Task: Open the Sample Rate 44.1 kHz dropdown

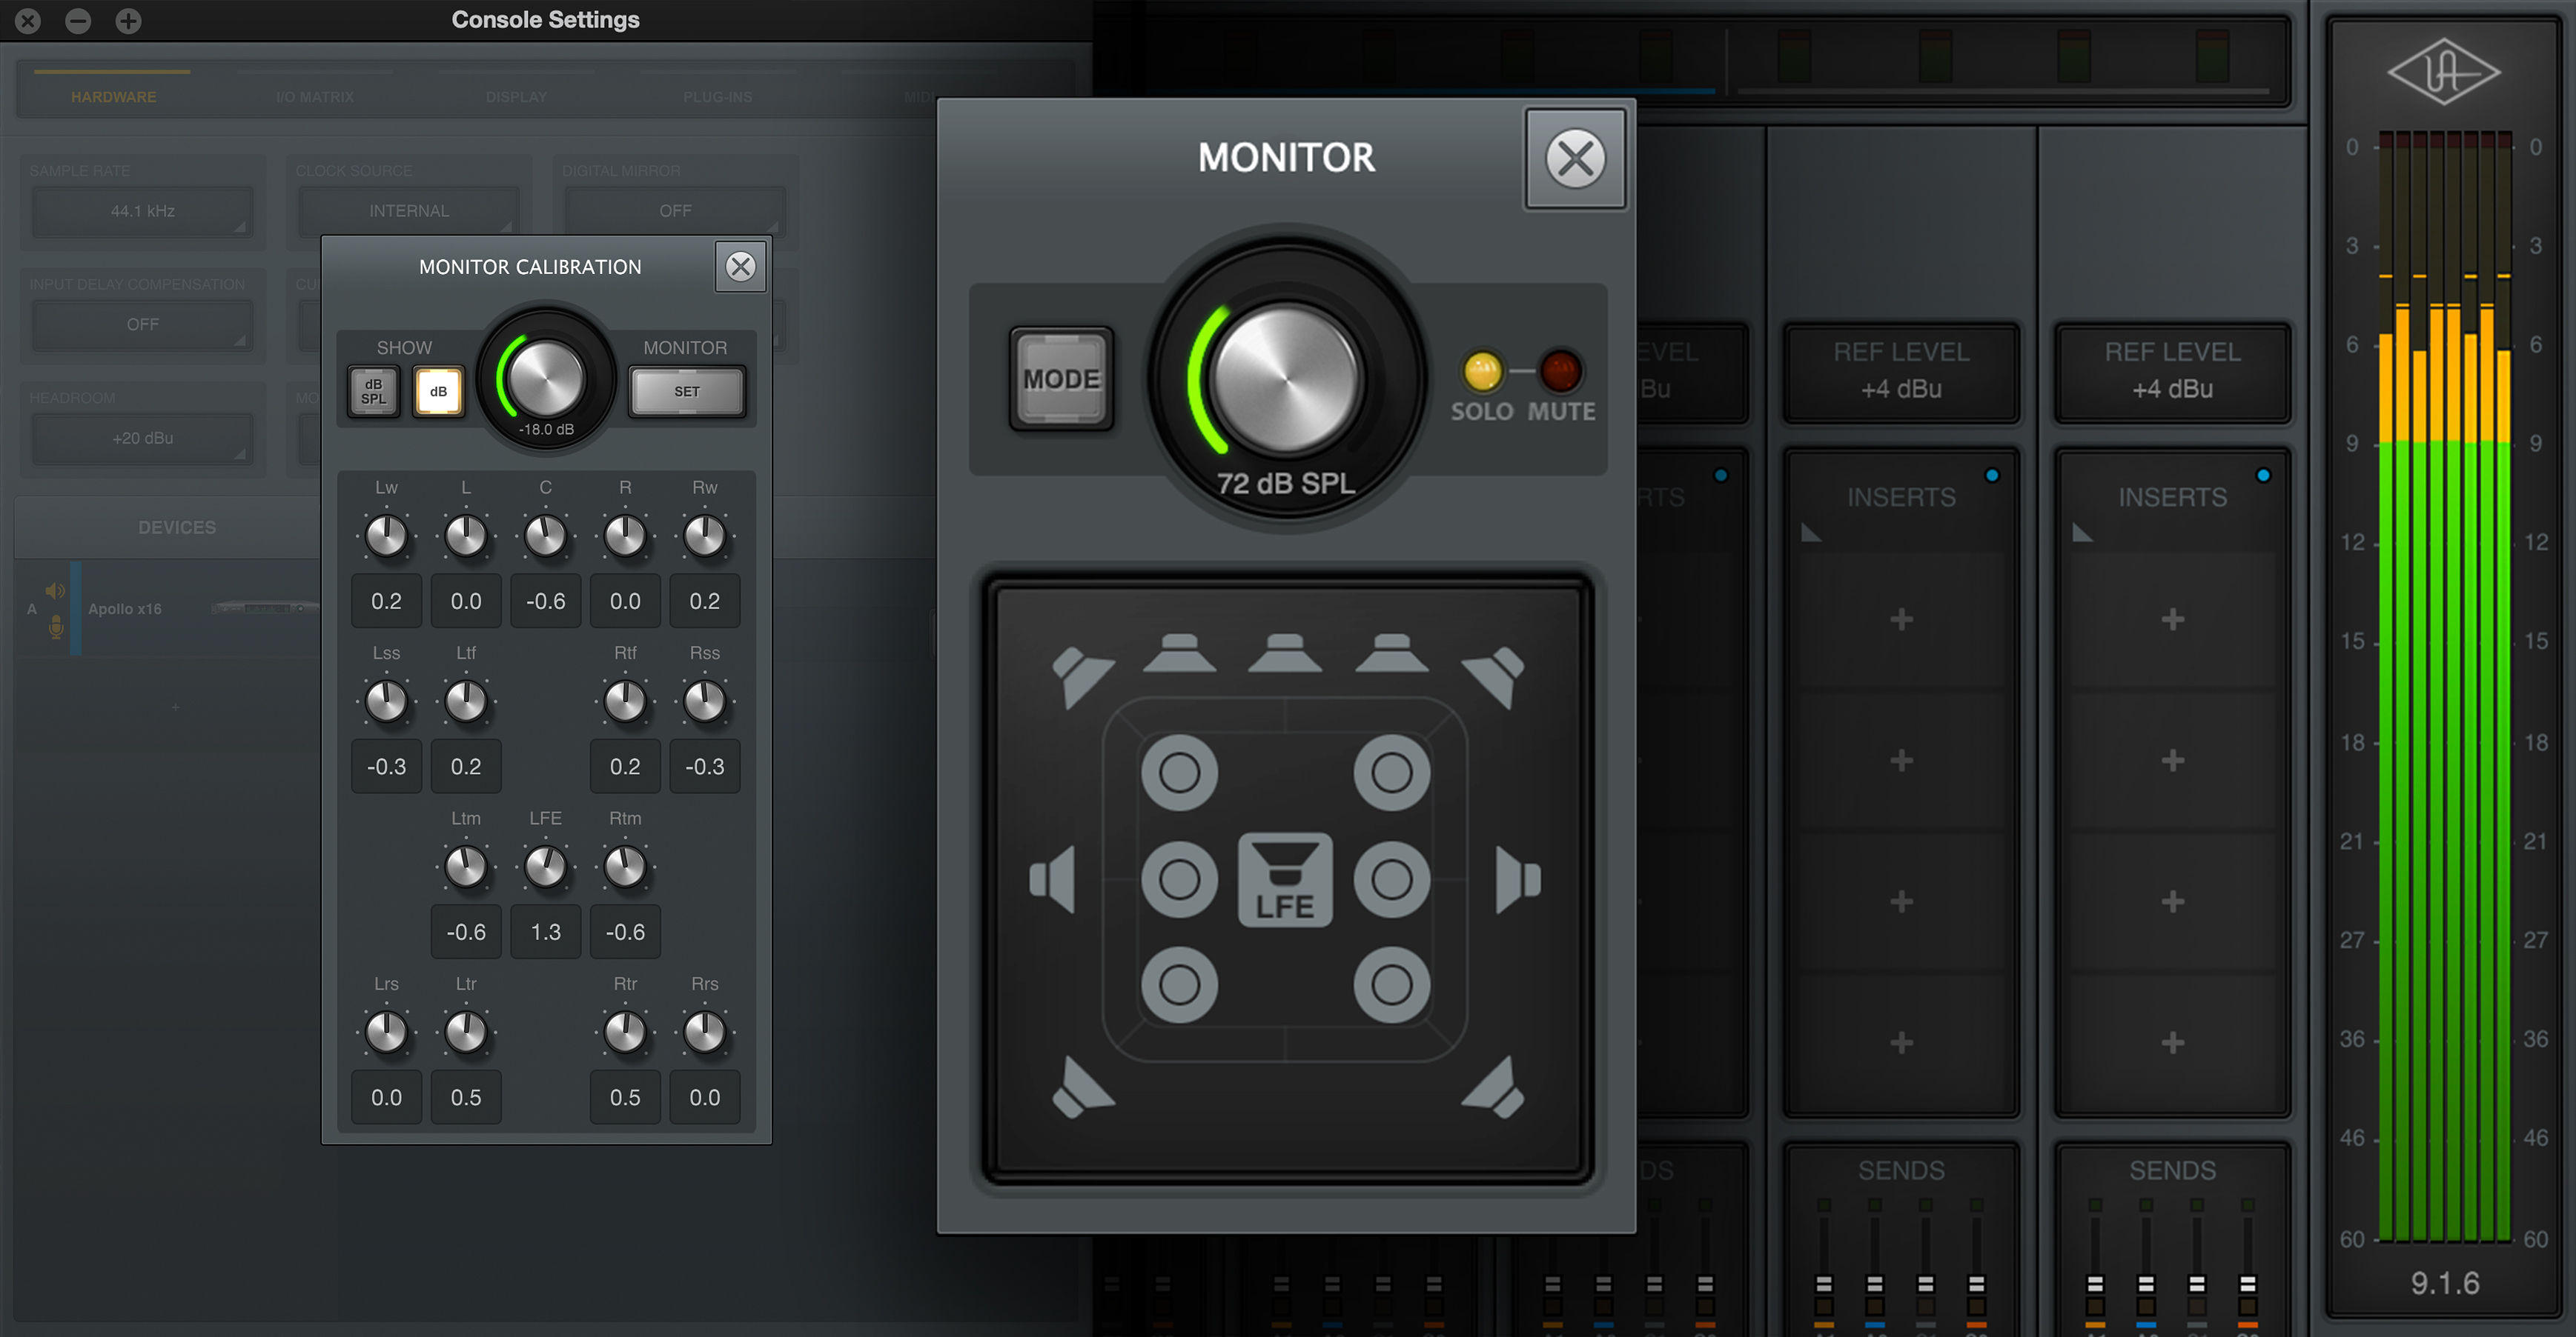Action: (x=142, y=211)
